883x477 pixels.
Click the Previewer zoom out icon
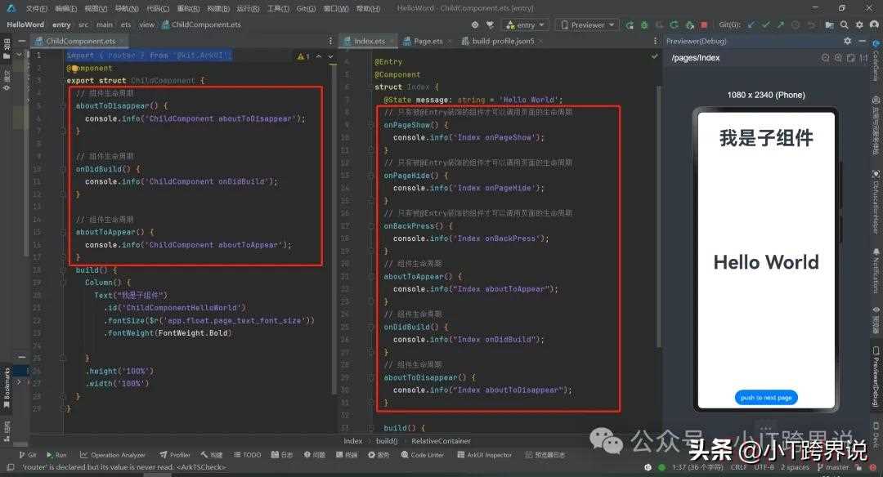click(826, 58)
